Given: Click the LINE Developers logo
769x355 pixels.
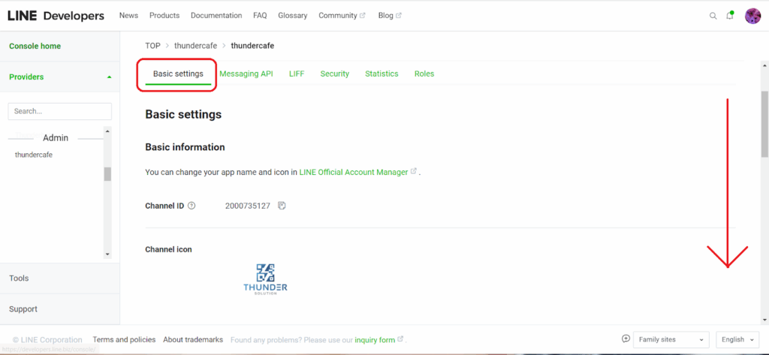Looking at the screenshot, I should click(x=56, y=16).
